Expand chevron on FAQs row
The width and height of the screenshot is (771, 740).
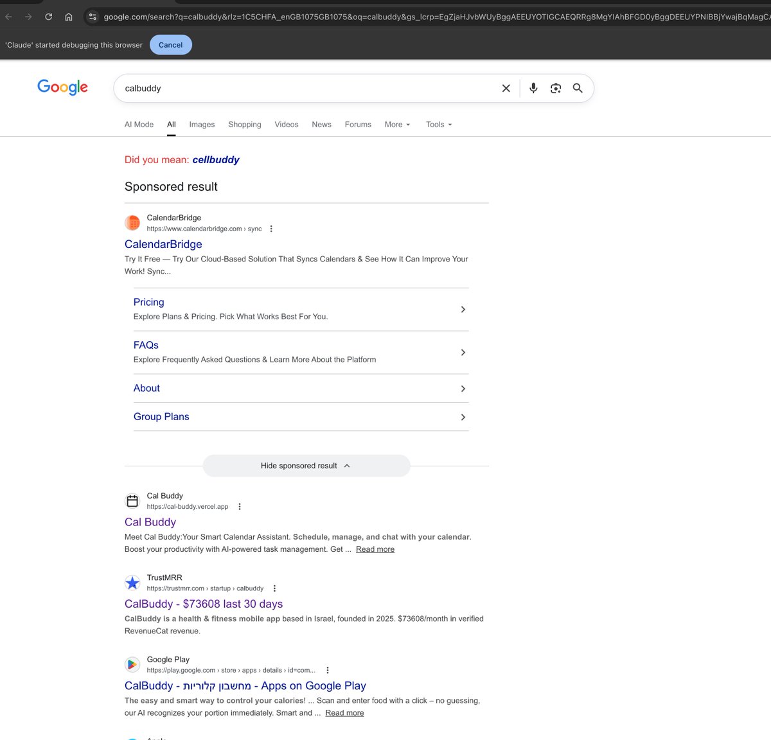[x=463, y=353]
